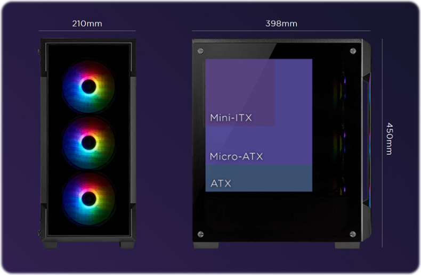Click the 398mm depth dimension label

click(281, 23)
